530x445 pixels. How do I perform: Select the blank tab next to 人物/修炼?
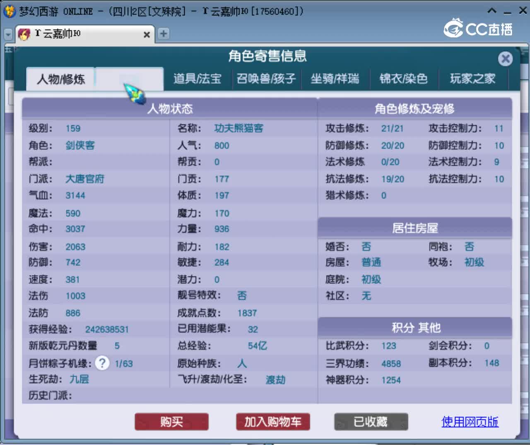(x=129, y=79)
